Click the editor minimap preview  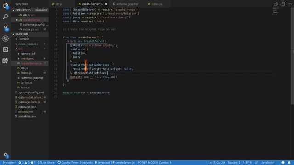coord(276,11)
